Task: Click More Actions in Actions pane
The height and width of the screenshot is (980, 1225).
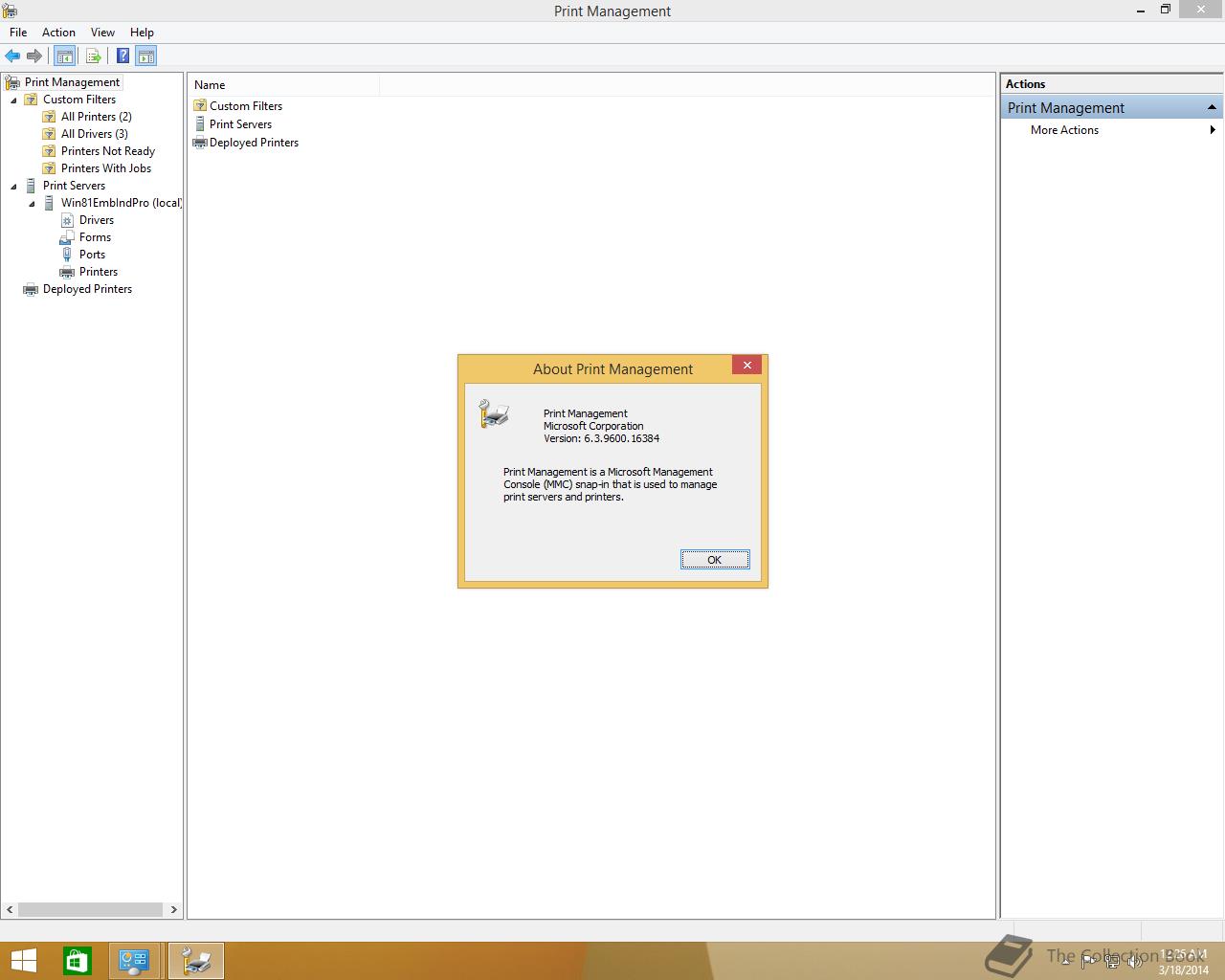Action: click(1064, 130)
